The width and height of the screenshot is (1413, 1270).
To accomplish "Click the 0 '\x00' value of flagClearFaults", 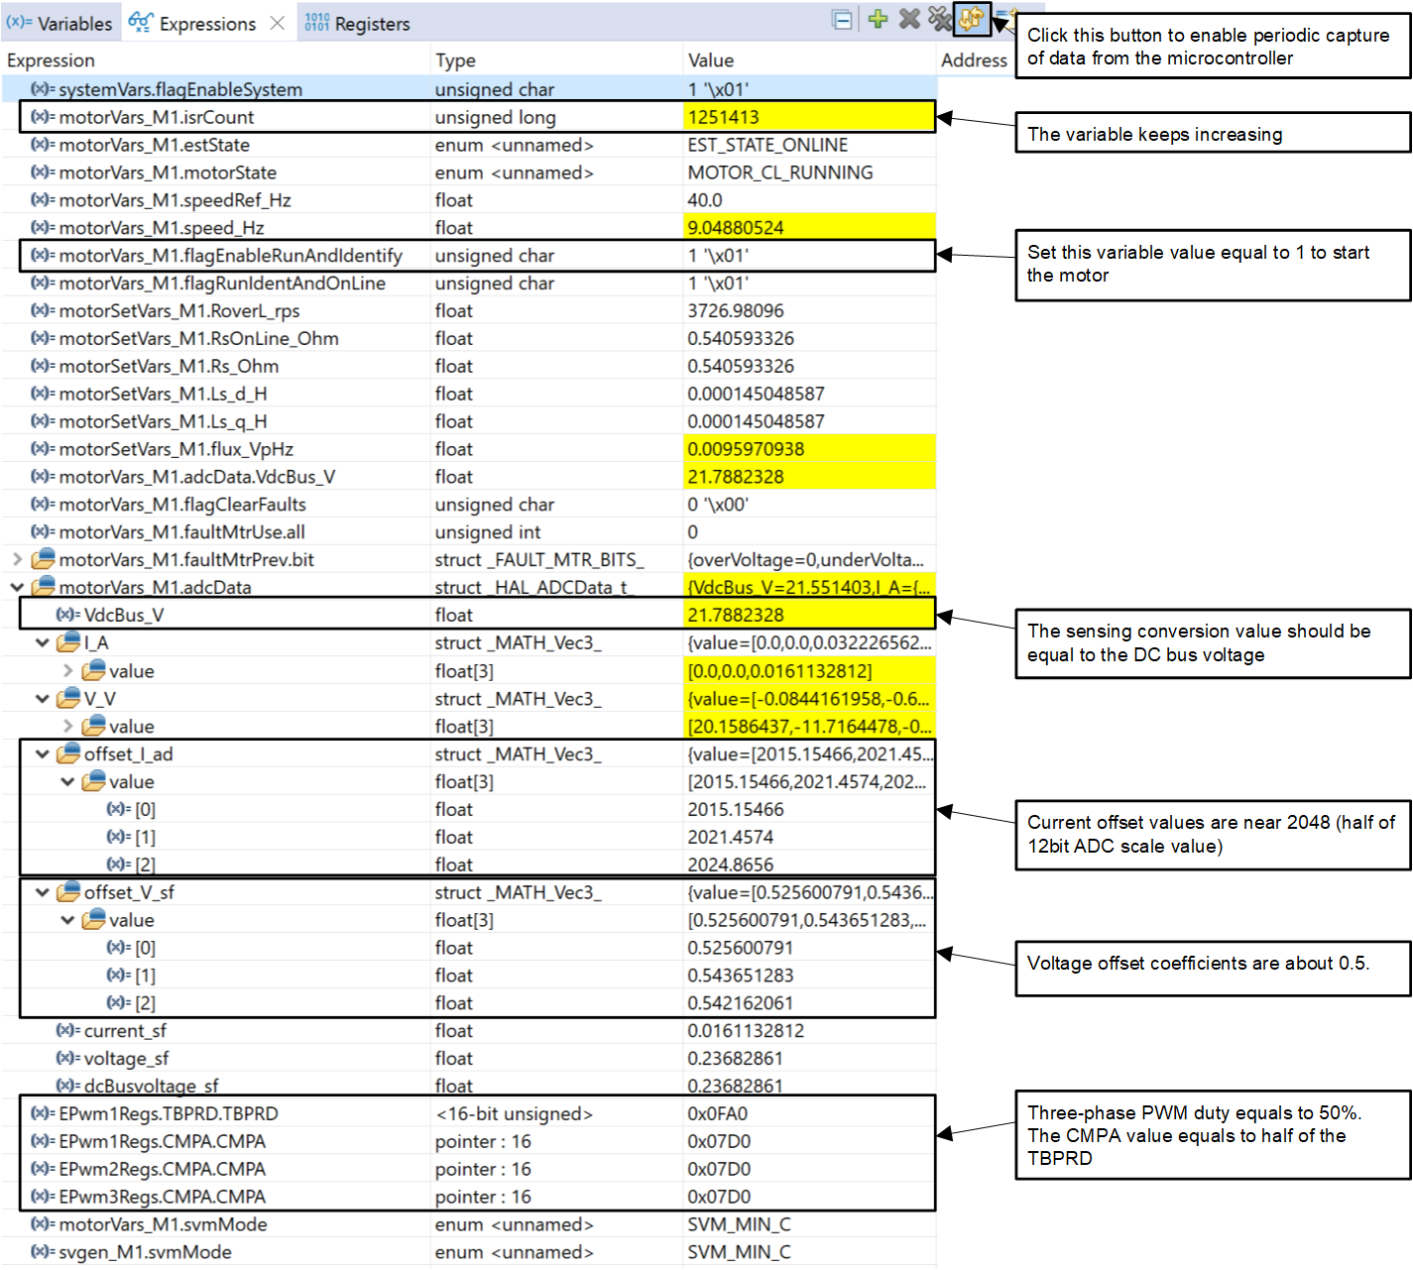I will click(x=718, y=505).
